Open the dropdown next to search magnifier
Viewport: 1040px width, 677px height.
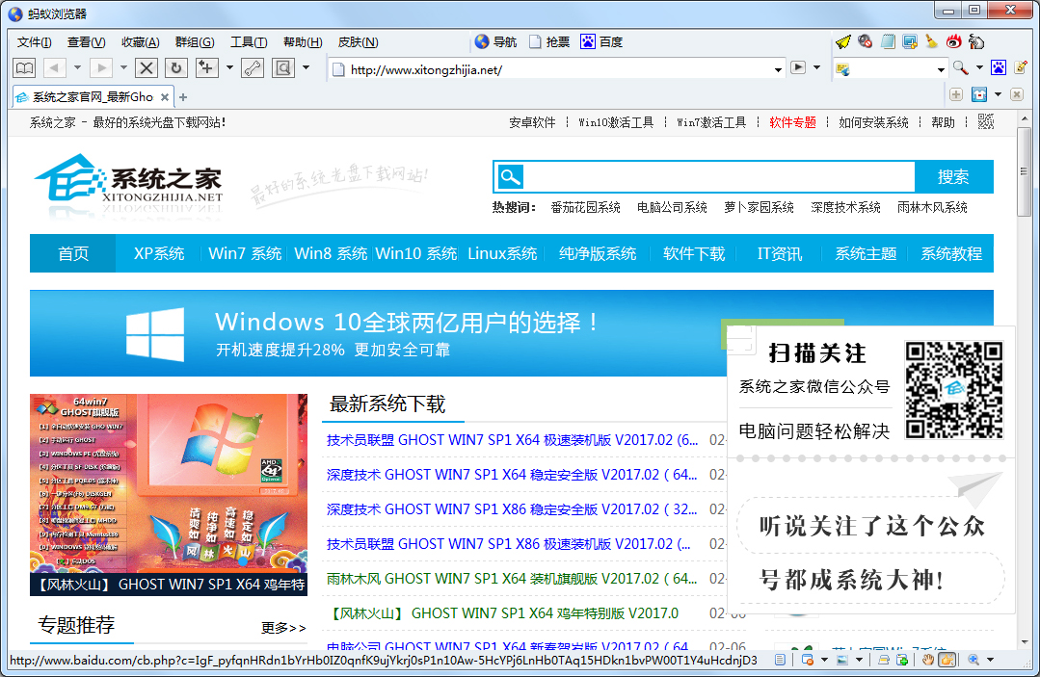point(979,67)
